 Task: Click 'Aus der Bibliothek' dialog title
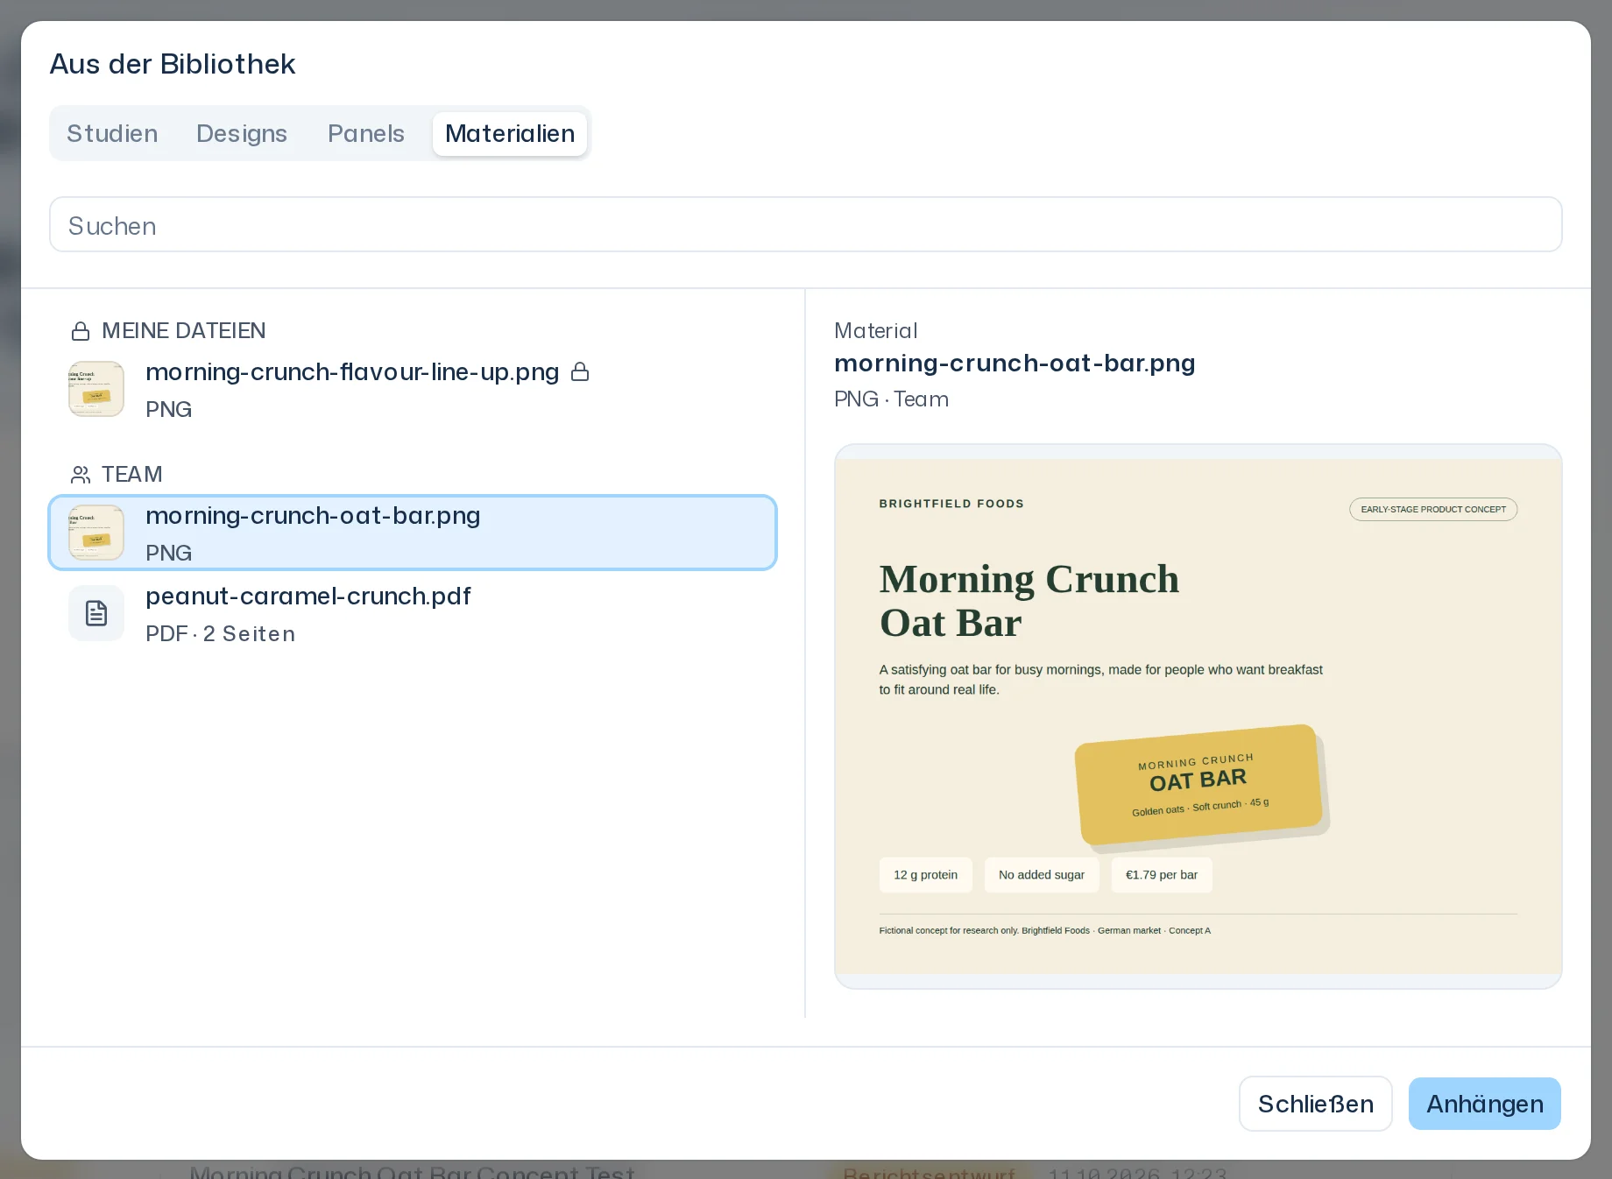[x=173, y=64]
